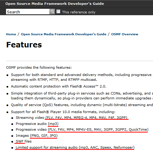The image size is (153, 155).
Task: Click 'Limited support for streaming audio' item
Action: point(75,147)
